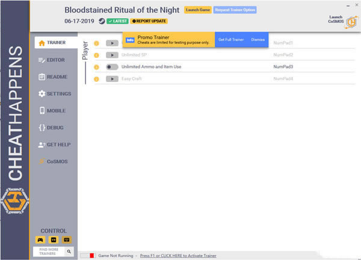Activate the Easy Craft cheat button
This screenshot has width=361, height=260.
pyautogui.click(x=112, y=79)
